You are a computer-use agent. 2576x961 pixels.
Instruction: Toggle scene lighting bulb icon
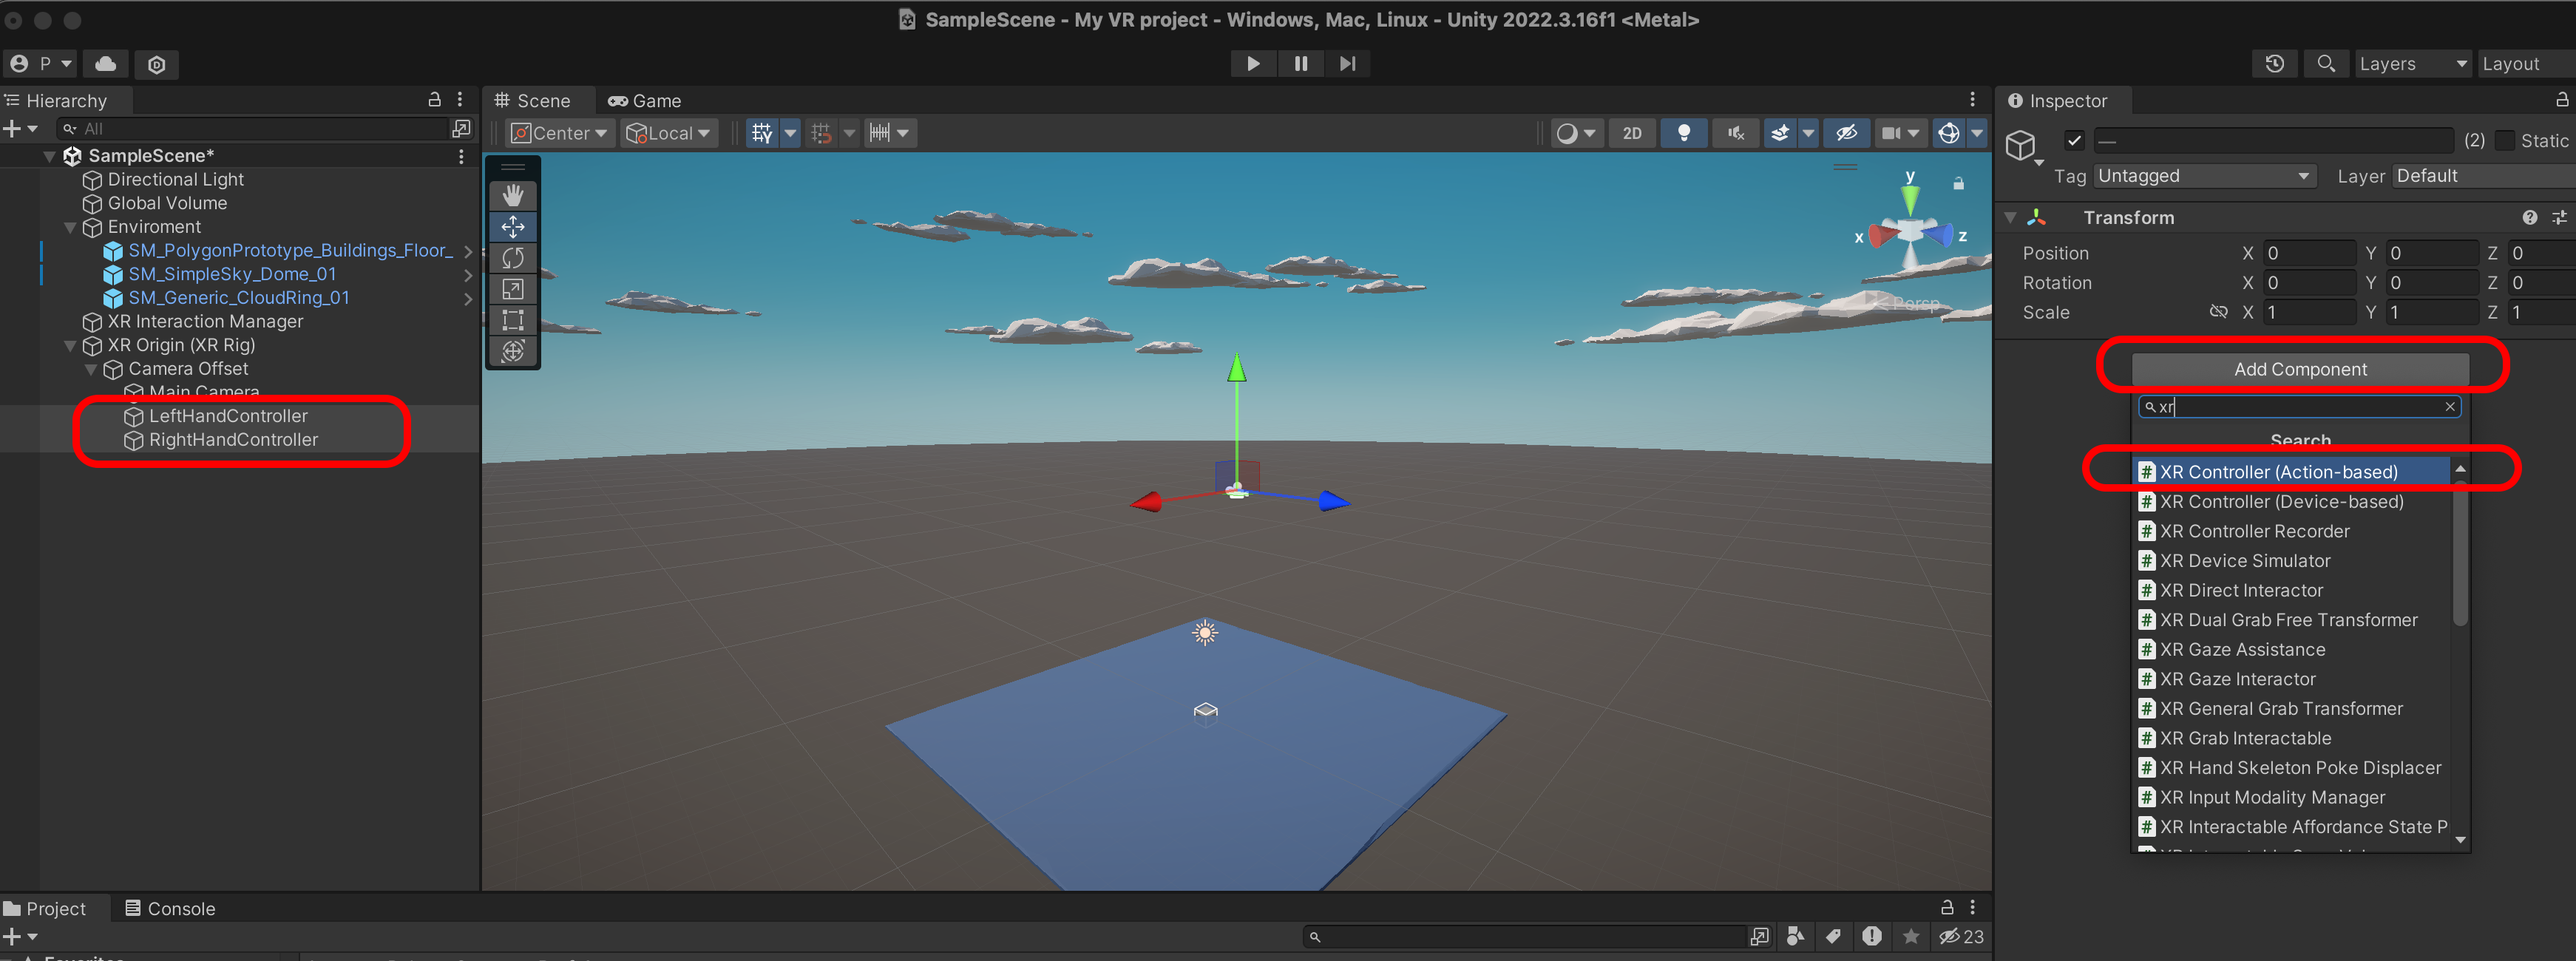[x=1684, y=133]
